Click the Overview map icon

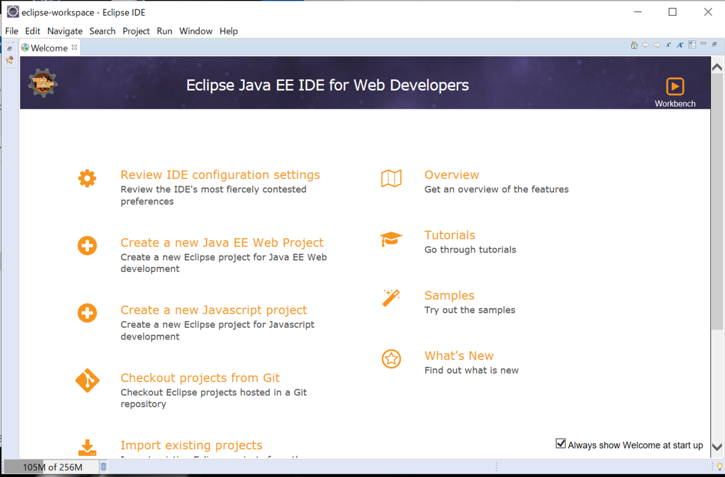391,178
